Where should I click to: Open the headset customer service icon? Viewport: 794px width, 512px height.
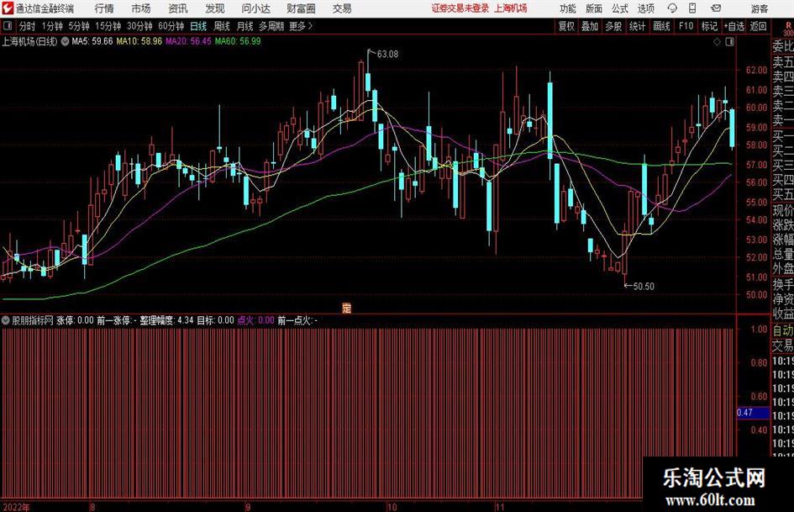click(672, 8)
